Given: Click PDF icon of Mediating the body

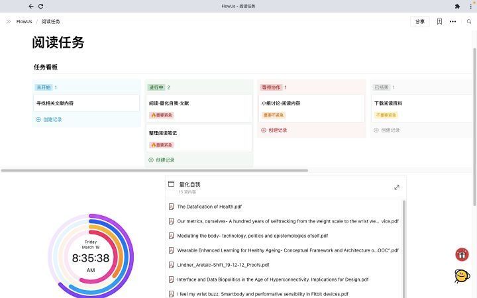Looking at the screenshot, I should tap(172, 236).
